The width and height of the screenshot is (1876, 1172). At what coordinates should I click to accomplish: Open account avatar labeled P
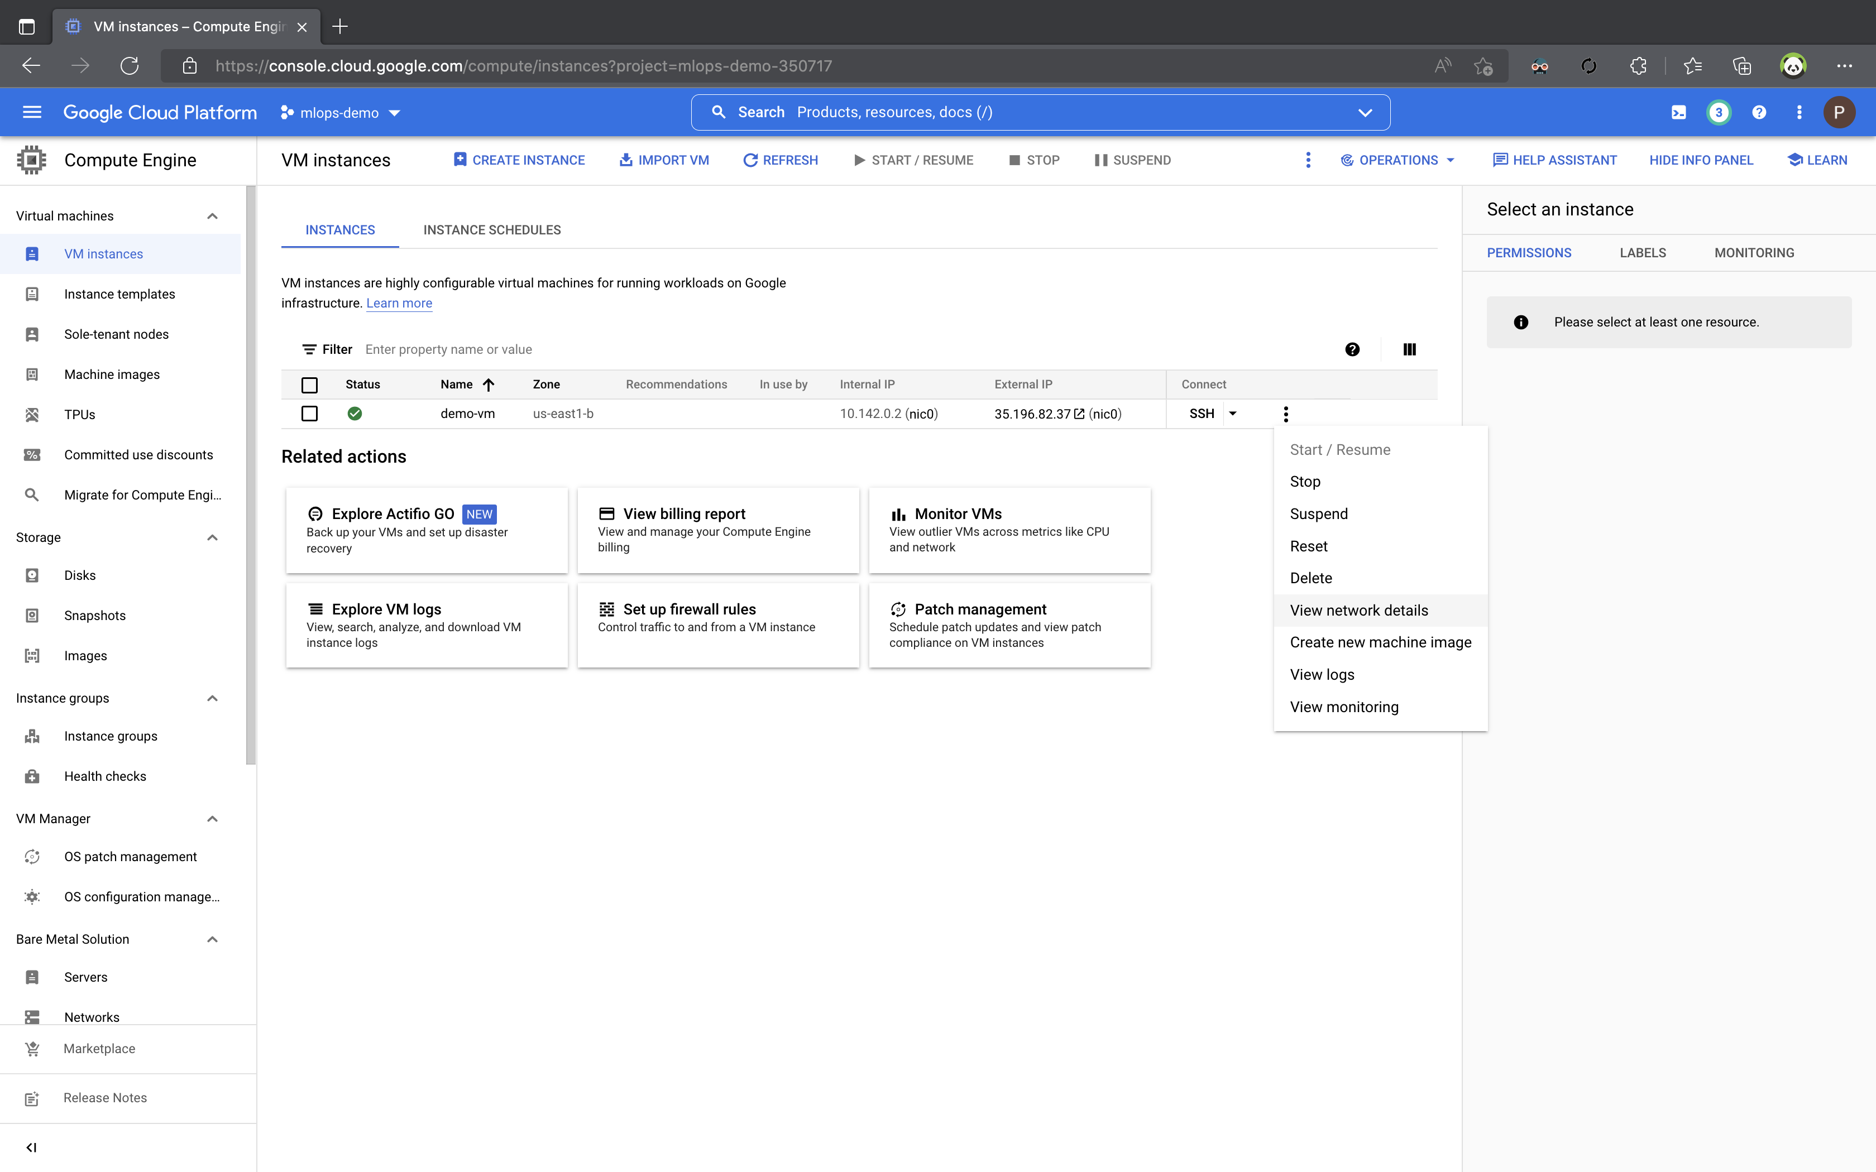(1839, 112)
